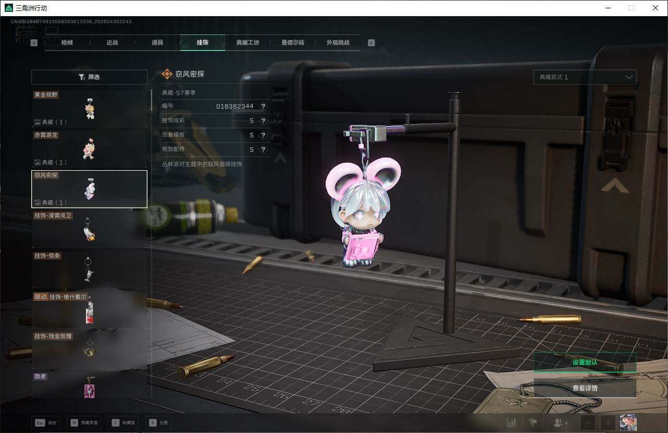Click the Q previous-tab key icon
Viewport: 668px width, 433px height.
34,43
